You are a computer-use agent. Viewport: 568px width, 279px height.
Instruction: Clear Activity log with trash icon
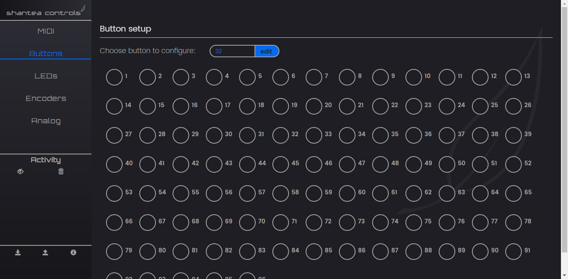pos(61,171)
